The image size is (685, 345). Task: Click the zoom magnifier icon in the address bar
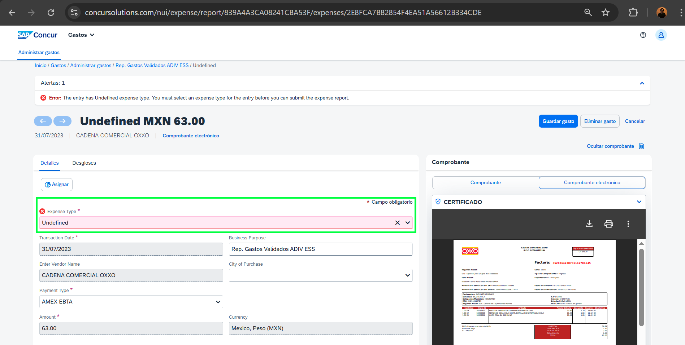588,13
